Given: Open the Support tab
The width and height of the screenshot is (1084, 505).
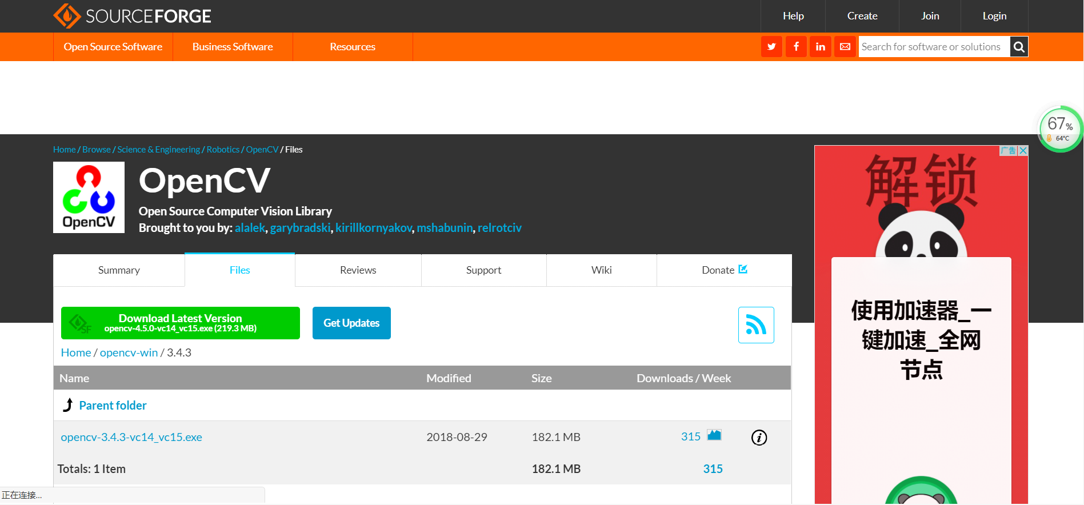Looking at the screenshot, I should click(x=483, y=270).
